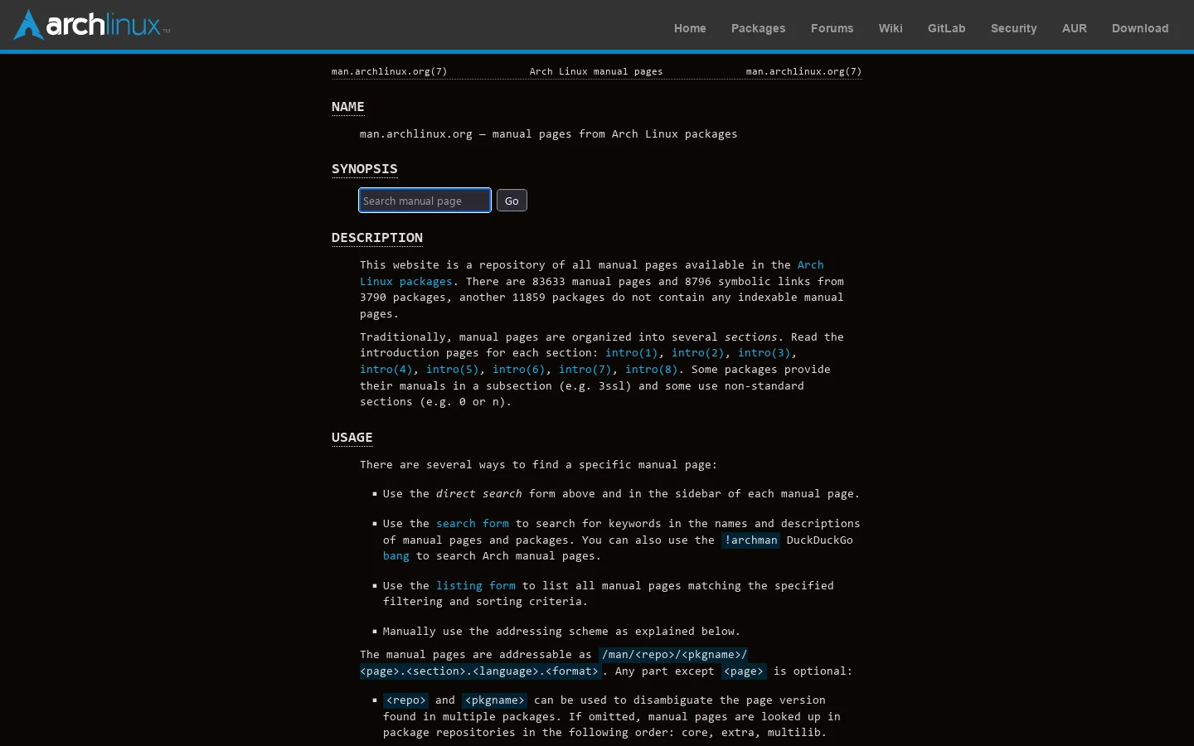Viewport: 1194px width, 746px height.
Task: Open the AUR navigation link
Action: point(1075,28)
